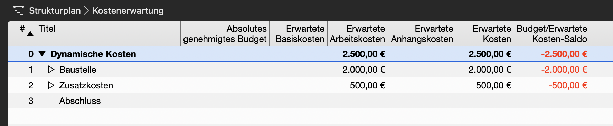Select the Abschluss row
The width and height of the screenshot is (613, 126).
(x=310, y=101)
